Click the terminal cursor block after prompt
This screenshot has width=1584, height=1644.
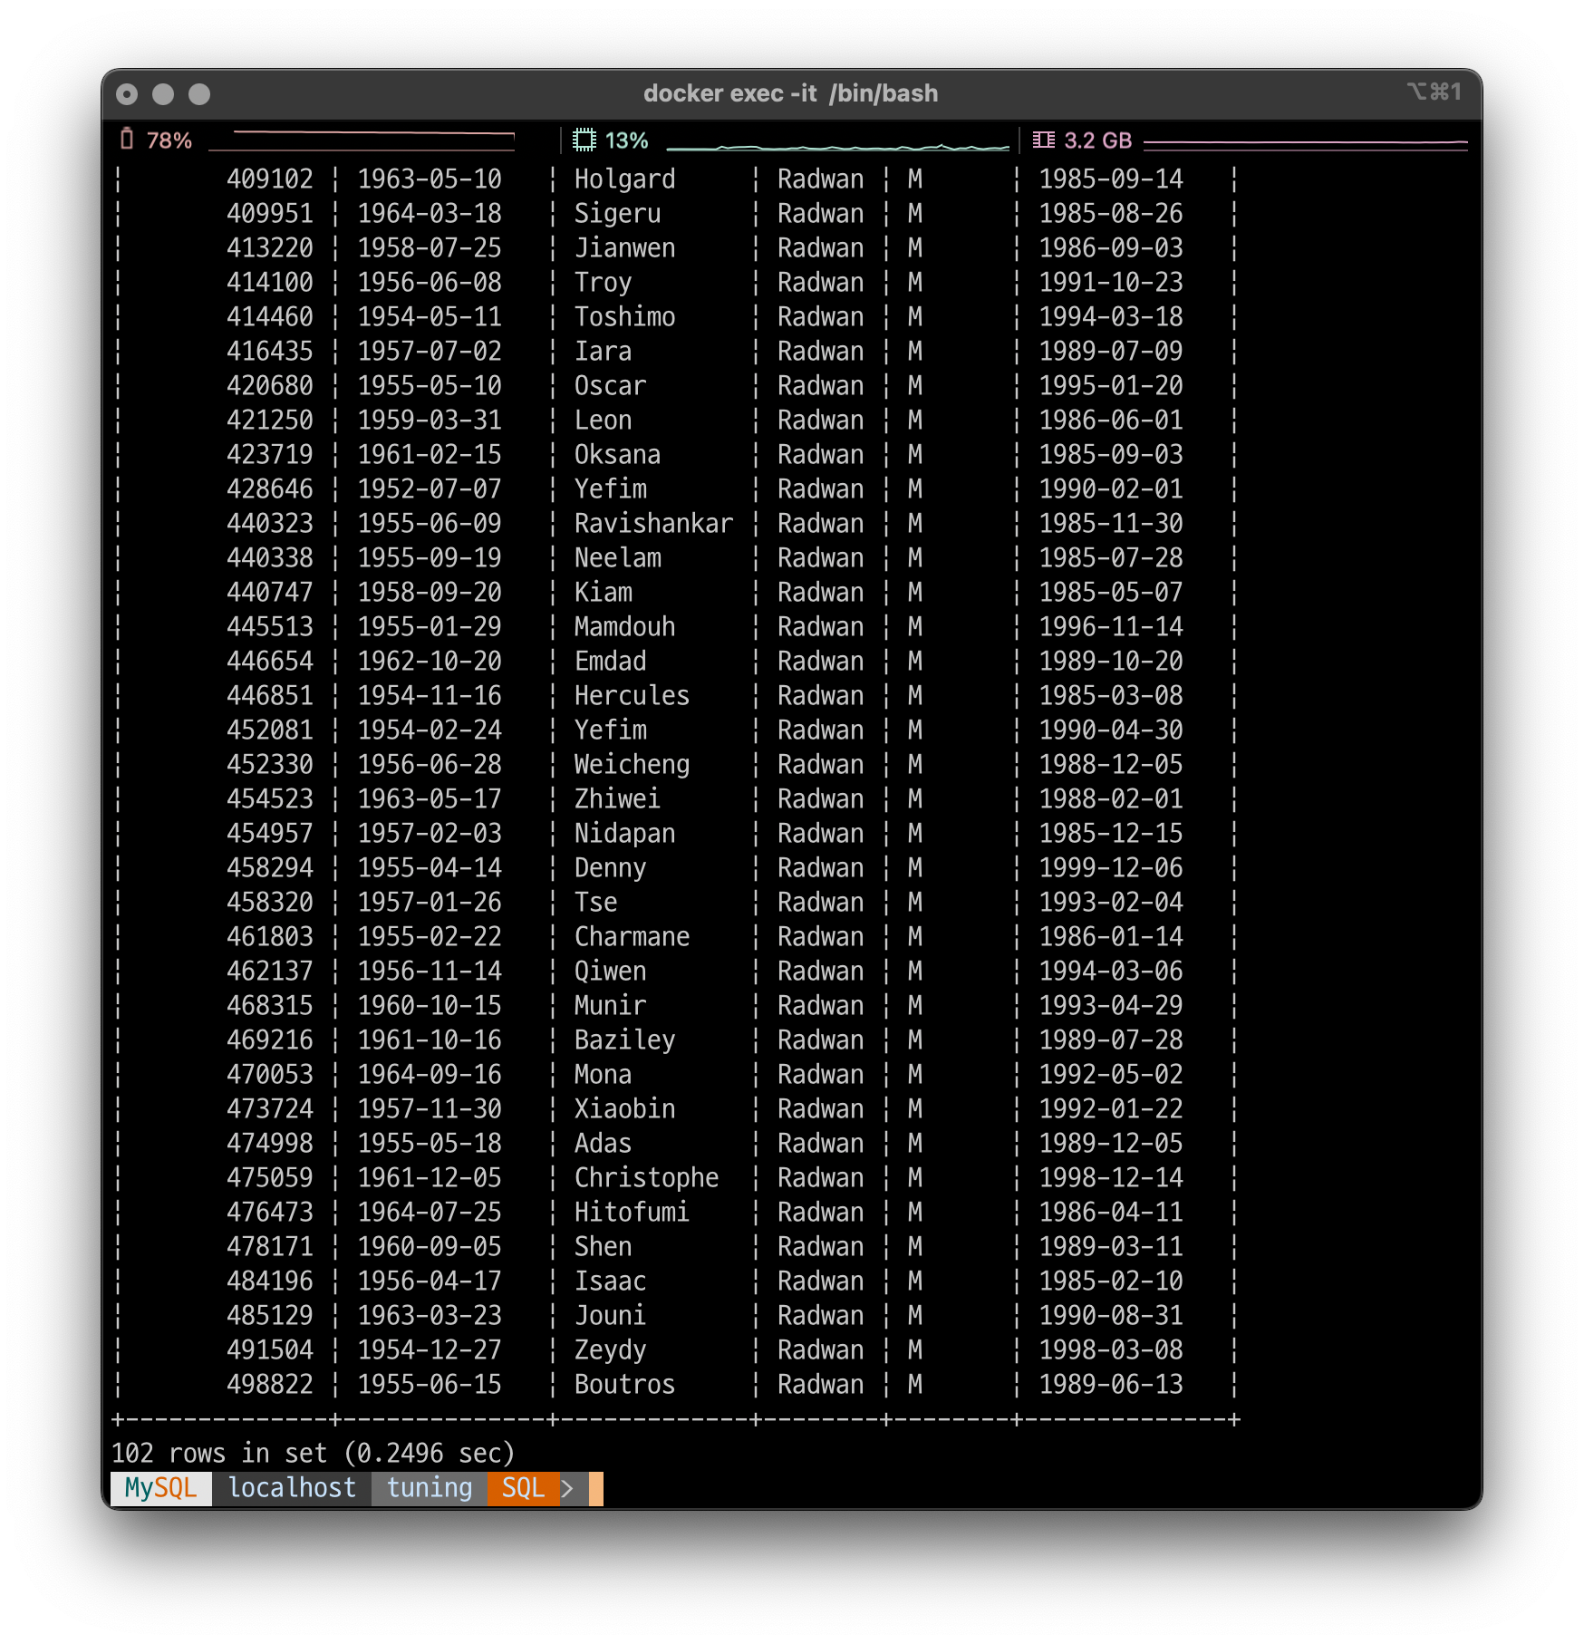596,1488
